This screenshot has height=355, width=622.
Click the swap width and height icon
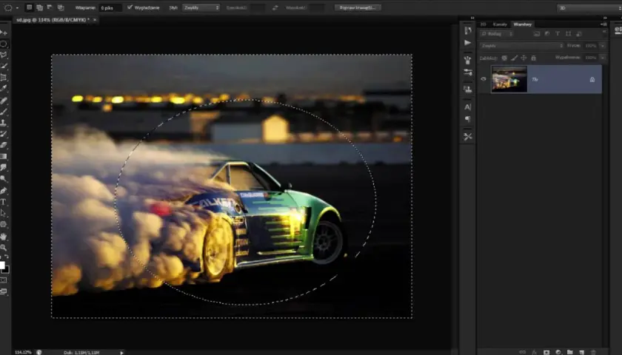point(275,7)
